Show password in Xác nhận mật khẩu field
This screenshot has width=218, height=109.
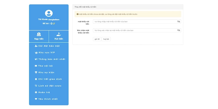179,31
